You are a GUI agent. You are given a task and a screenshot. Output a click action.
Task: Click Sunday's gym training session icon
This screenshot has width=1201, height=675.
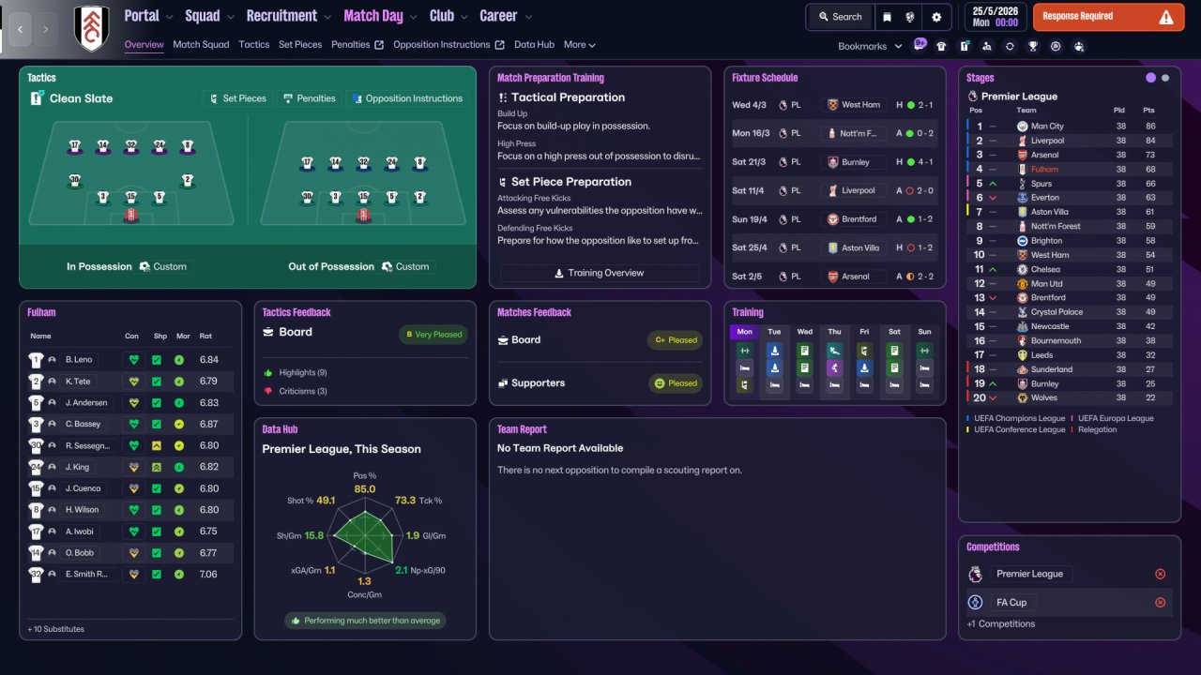click(x=924, y=350)
